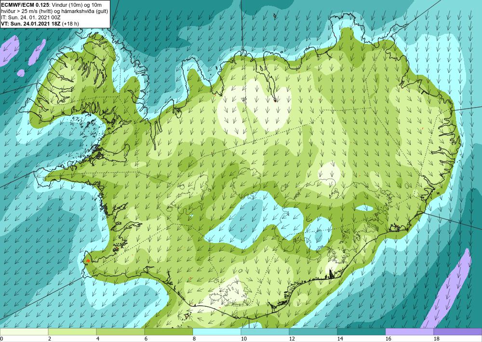Click the '2' scale label

pyautogui.click(x=50, y=339)
